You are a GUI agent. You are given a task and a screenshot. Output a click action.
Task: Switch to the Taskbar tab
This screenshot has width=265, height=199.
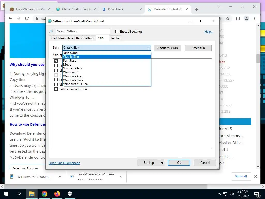point(115,38)
